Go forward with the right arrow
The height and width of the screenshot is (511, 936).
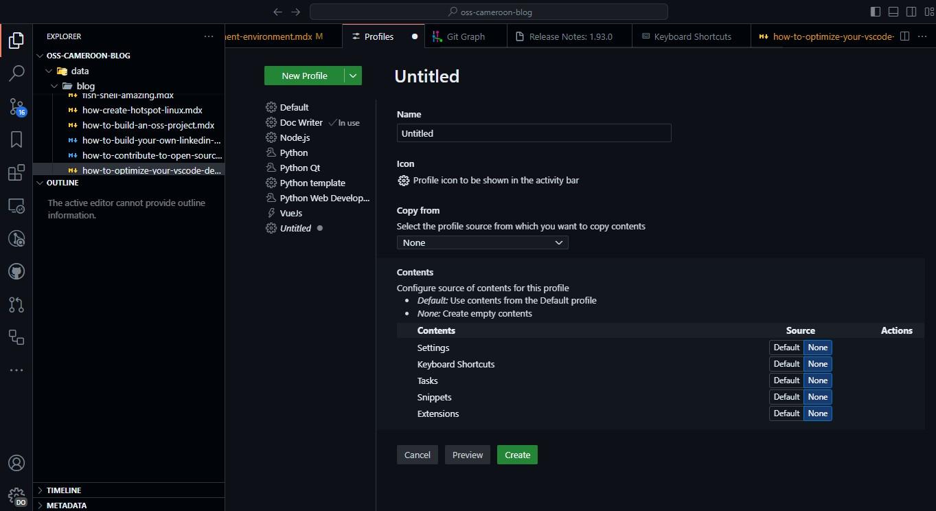click(295, 12)
